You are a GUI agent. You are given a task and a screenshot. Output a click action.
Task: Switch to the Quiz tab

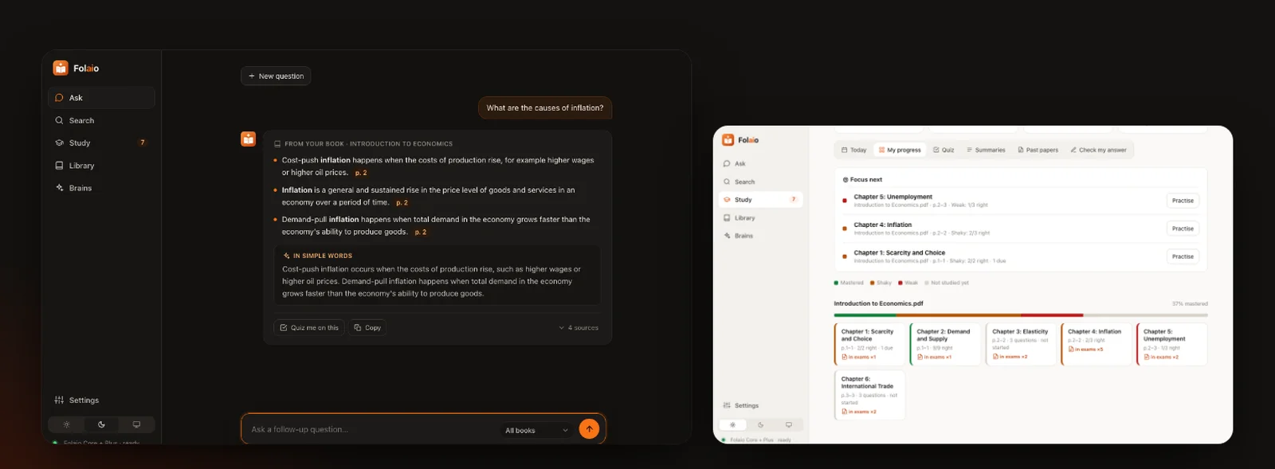tap(943, 150)
